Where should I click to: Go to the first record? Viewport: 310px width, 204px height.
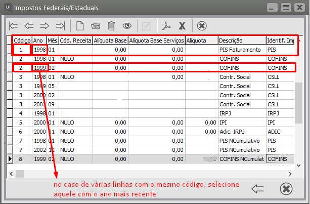point(14,26)
